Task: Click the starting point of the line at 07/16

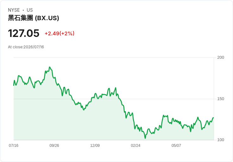Action: (x=14, y=85)
